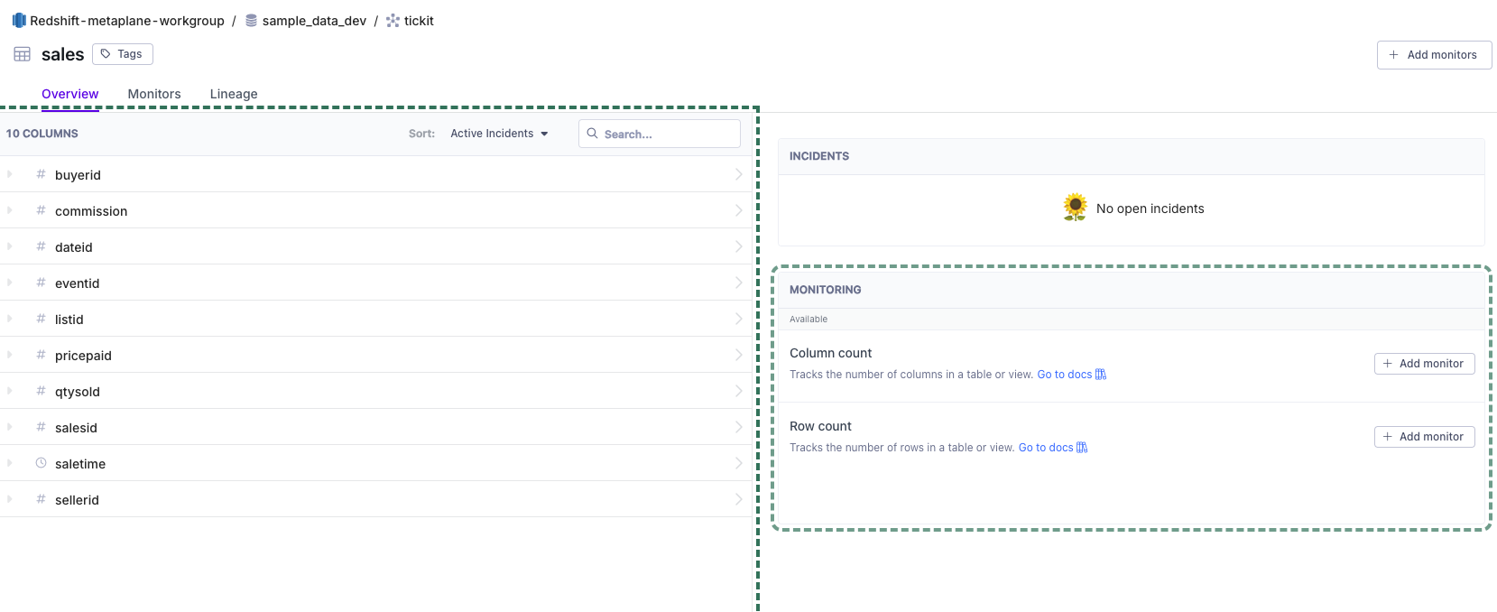Open the Sort Active Incidents dropdown
1497x612 pixels.
point(499,134)
